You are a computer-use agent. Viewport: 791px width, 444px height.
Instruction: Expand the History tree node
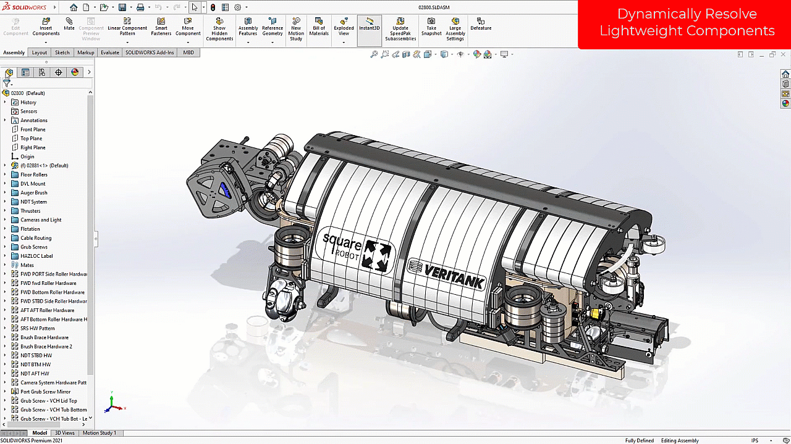pyautogui.click(x=5, y=102)
